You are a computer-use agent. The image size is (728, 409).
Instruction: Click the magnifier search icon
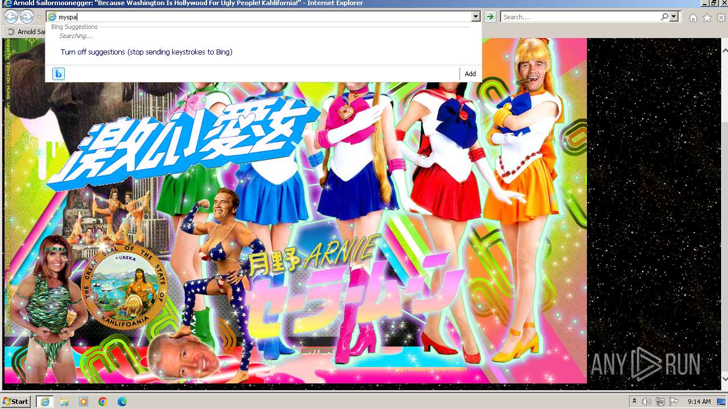[x=664, y=17]
